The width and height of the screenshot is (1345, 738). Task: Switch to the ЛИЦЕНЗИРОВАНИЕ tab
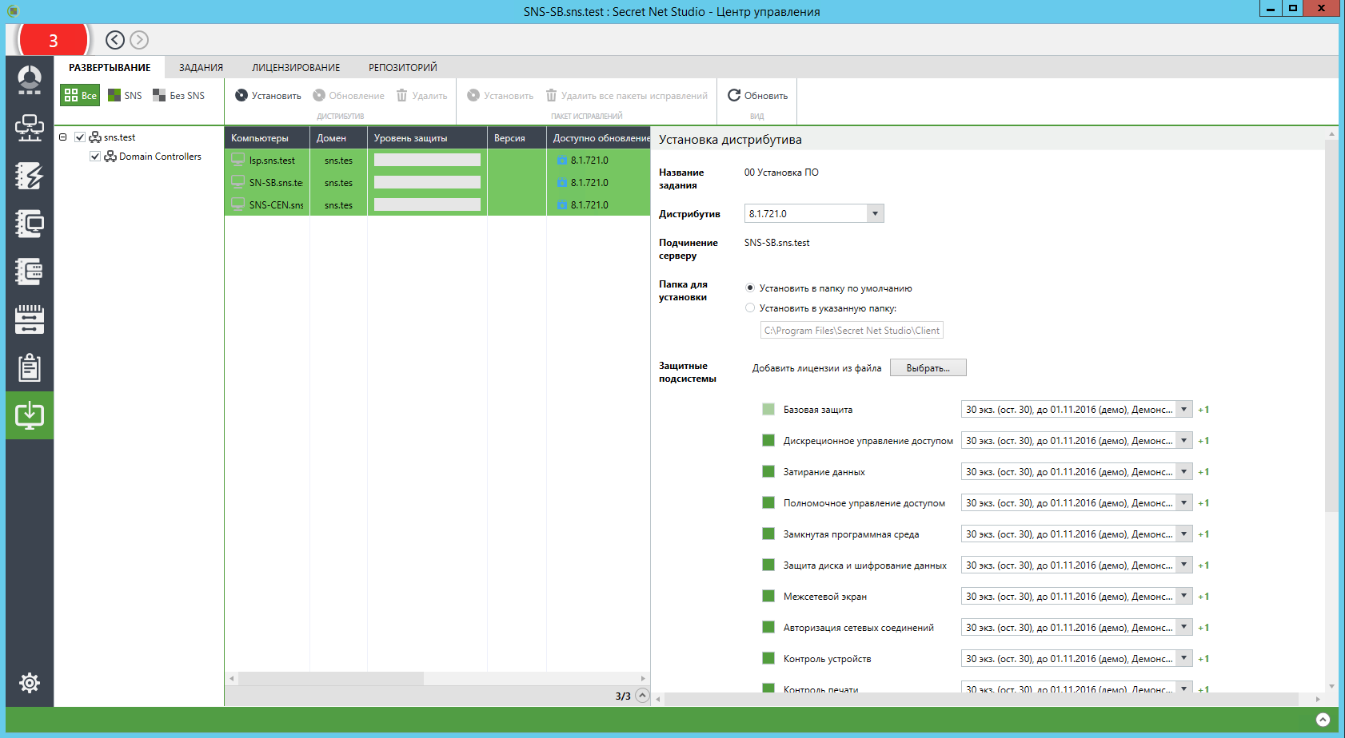296,68
